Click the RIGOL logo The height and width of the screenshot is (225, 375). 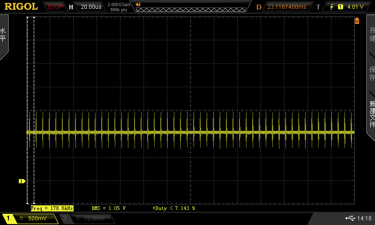click(21, 7)
